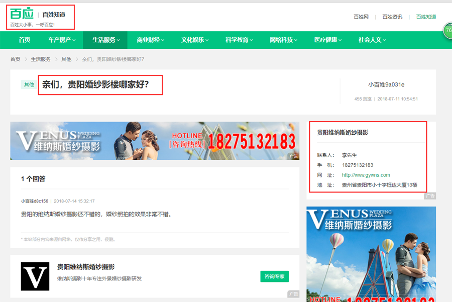Expand 网络科技 navigation dropdown
Image resolution: width=452 pixels, height=302 pixels.
pyautogui.click(x=284, y=40)
